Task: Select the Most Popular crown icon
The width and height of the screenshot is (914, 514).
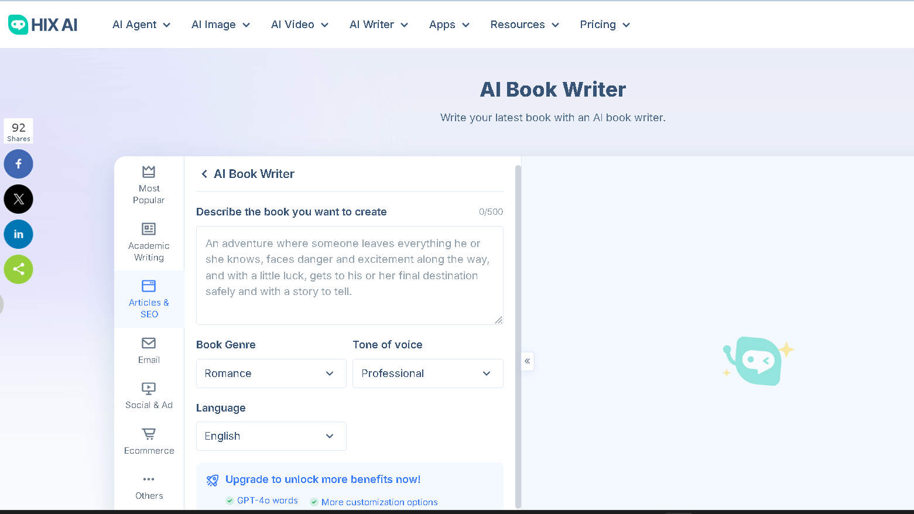Action: click(x=148, y=172)
